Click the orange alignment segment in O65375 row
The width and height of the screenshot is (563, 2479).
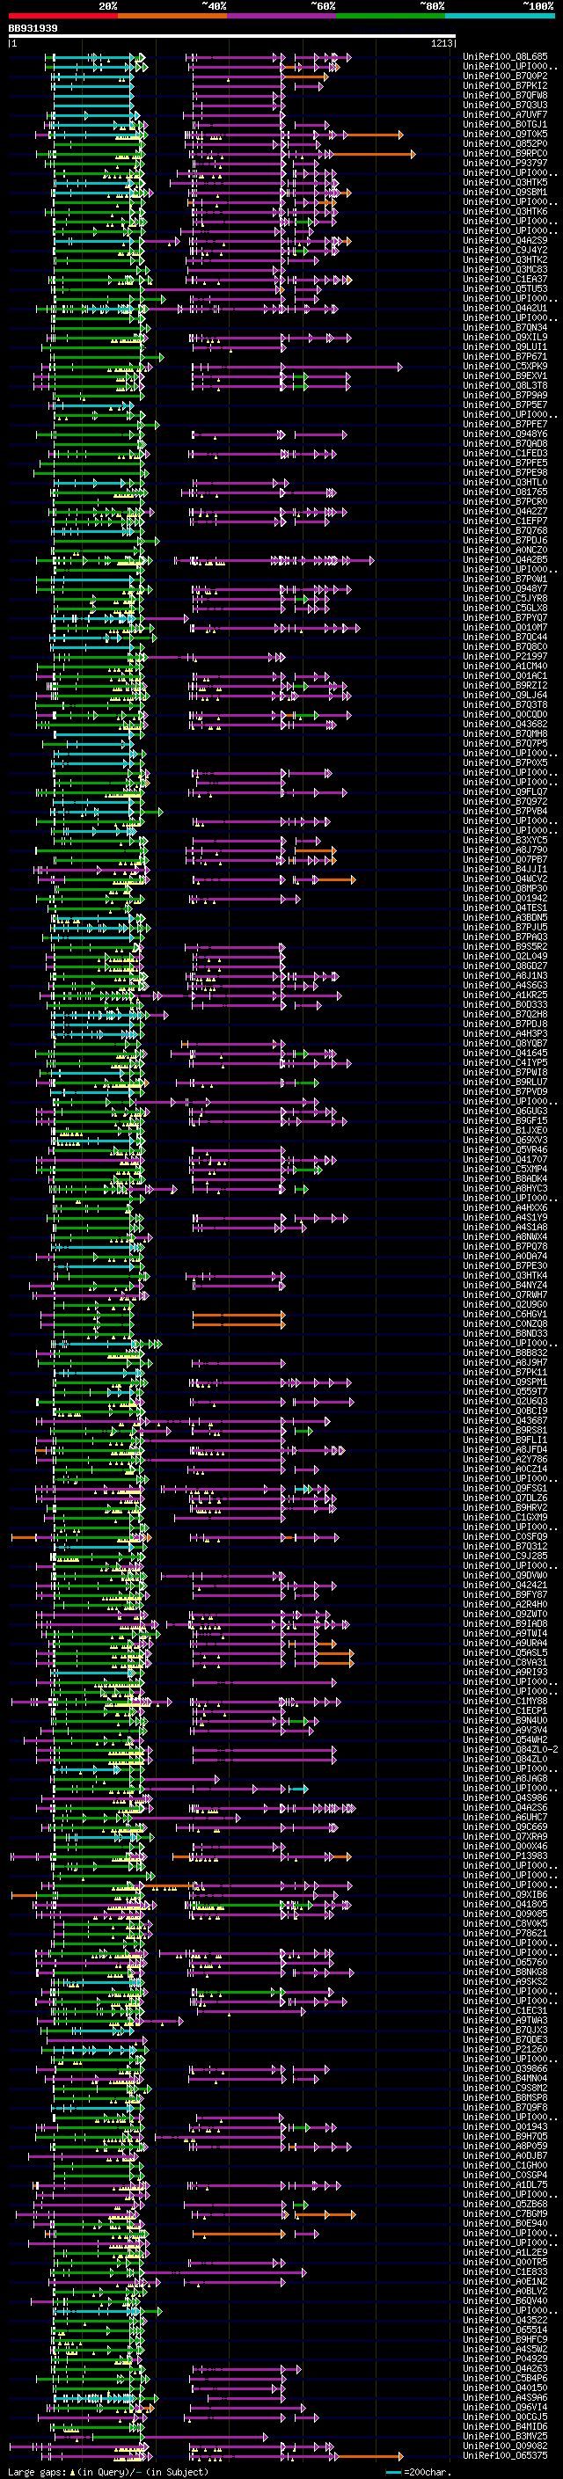[x=369, y=2455]
